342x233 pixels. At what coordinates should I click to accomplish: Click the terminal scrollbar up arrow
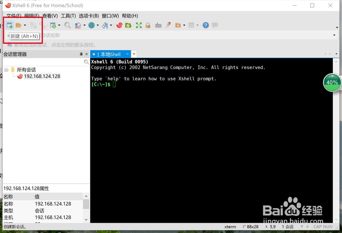336,62
